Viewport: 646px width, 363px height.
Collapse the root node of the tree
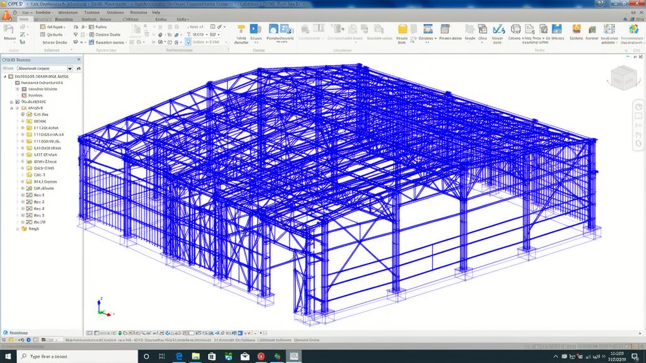(5, 76)
